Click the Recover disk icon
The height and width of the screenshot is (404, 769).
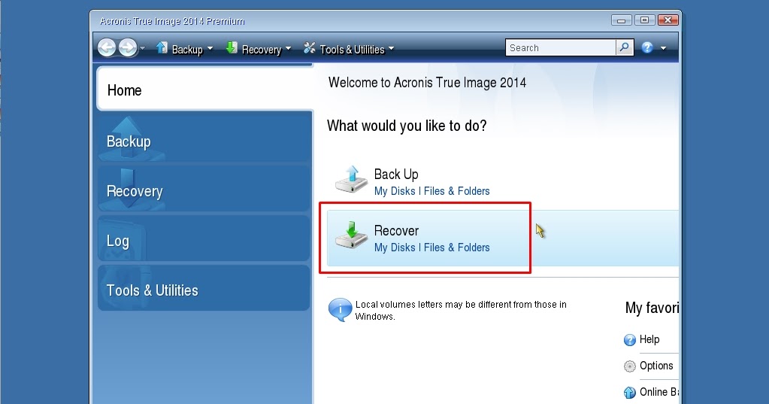351,235
